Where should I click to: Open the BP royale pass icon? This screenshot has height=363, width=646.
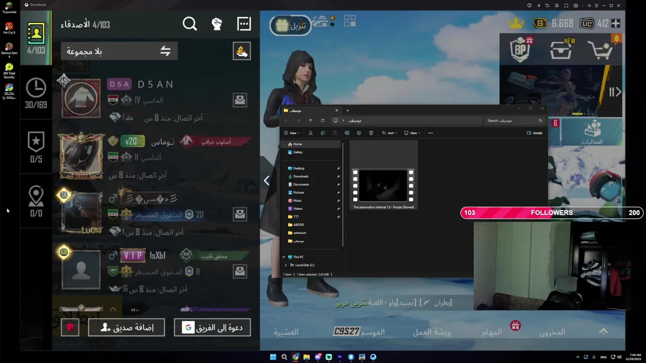pyautogui.click(x=520, y=50)
